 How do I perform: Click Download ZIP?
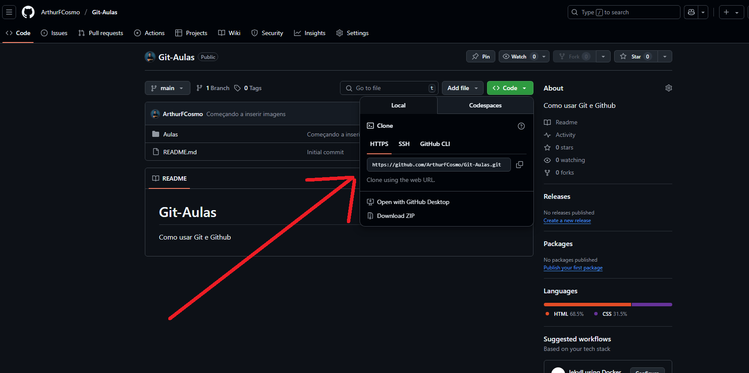(x=391, y=216)
